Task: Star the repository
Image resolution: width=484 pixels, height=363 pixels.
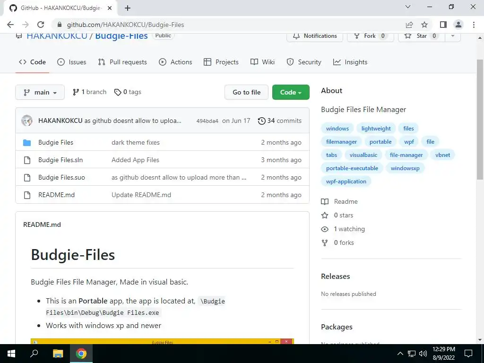Action: point(422,36)
